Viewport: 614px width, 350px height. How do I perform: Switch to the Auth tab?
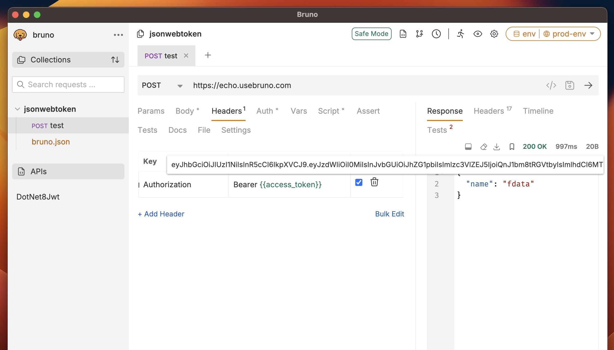pos(264,111)
